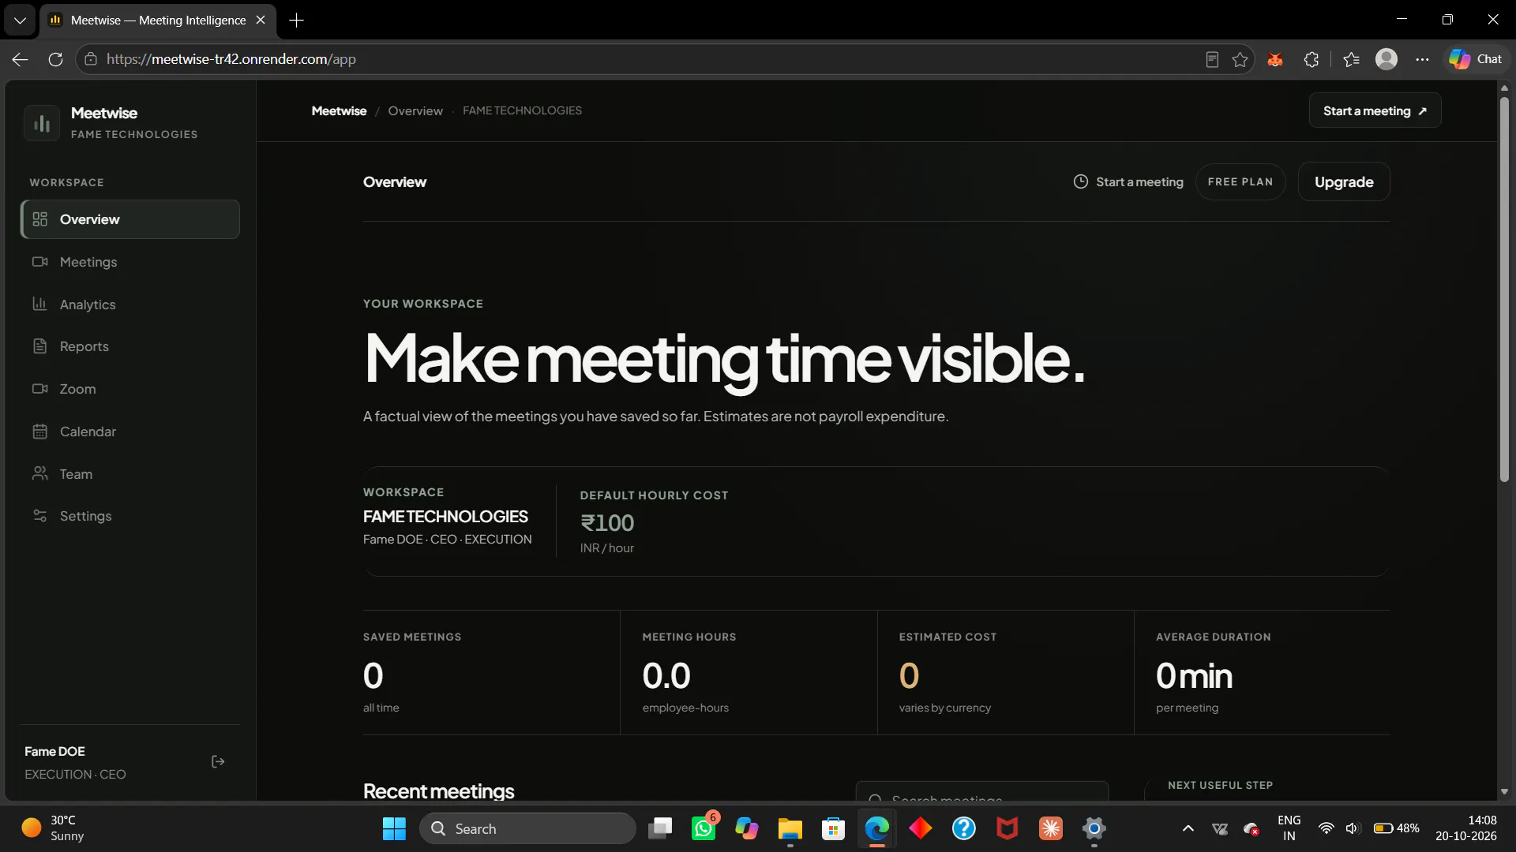The width and height of the screenshot is (1516, 852).
Task: Click the taskbar Search box
Action: [527, 829]
